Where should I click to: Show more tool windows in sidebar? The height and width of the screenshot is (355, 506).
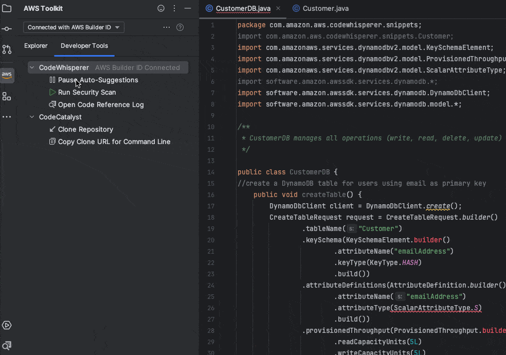pyautogui.click(x=7, y=117)
